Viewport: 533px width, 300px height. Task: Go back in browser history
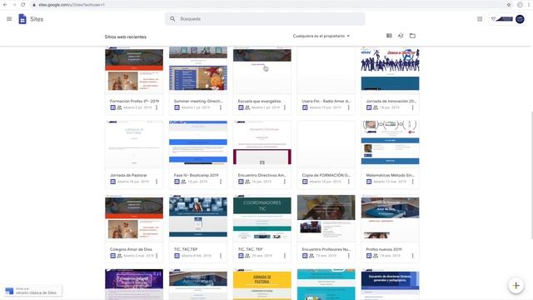5,5
